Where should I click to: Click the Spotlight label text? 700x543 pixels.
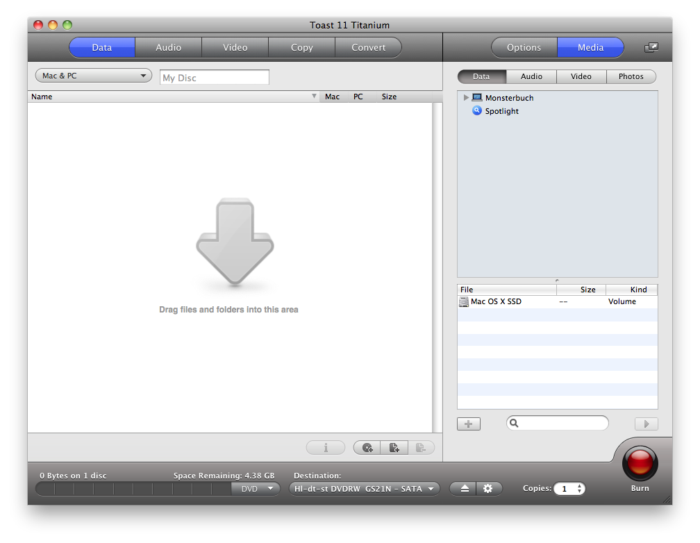502,111
